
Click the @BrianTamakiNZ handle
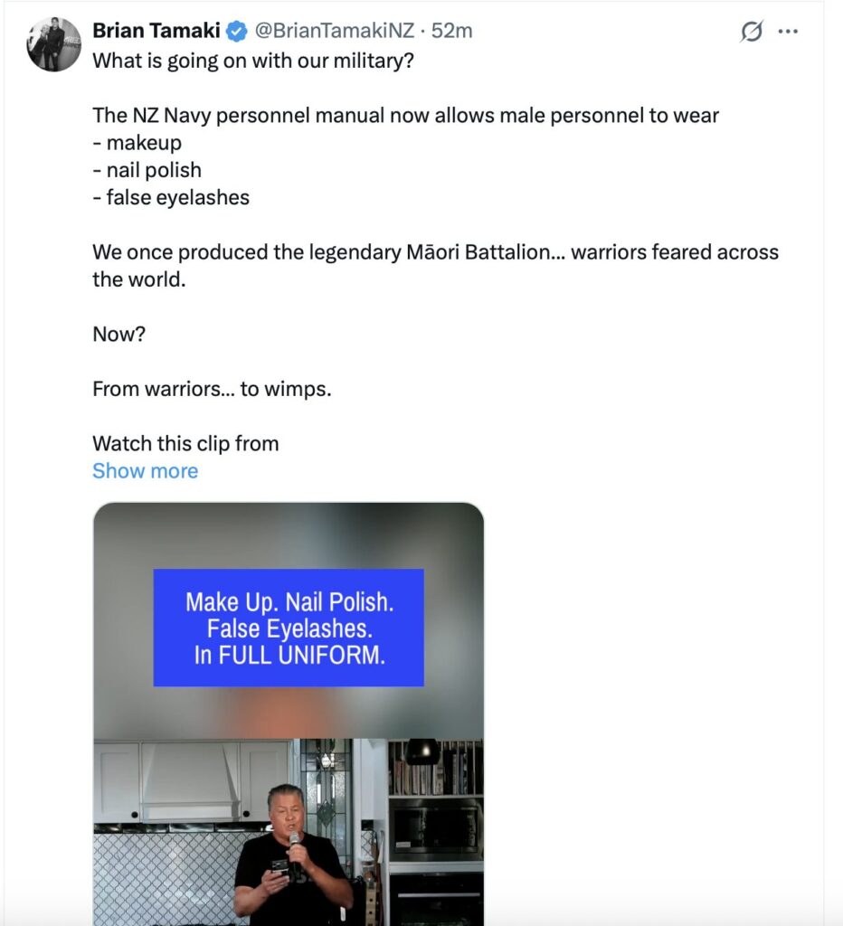coord(334,32)
